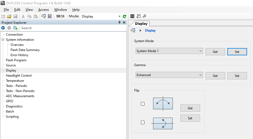Click Get in Flip group
Image resolution: width=253 pixels, height=139 pixels.
coord(190,108)
